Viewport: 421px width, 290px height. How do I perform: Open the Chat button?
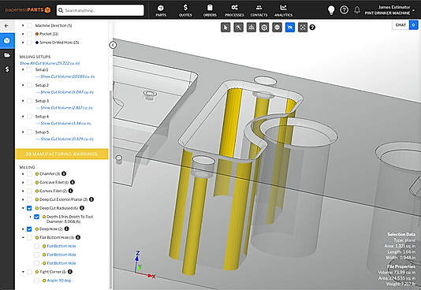click(401, 25)
